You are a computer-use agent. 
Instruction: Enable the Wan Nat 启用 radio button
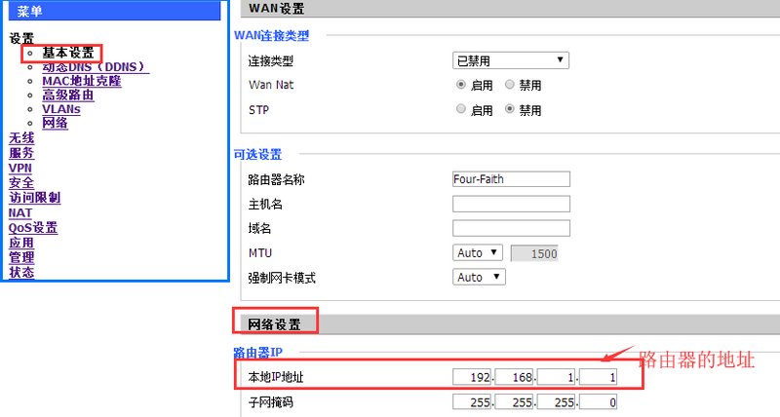coord(461,86)
